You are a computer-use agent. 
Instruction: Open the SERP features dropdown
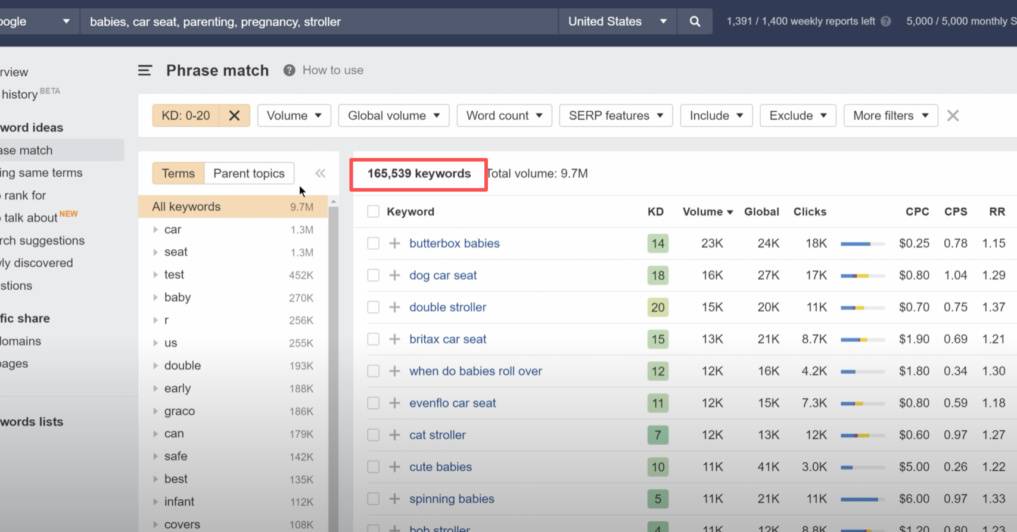[x=616, y=115]
